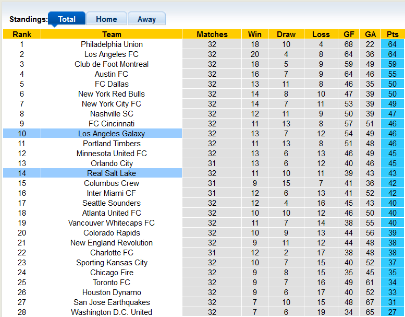This screenshot has width=405, height=317.
Task: Click the Matches column header
Action: [212, 34]
